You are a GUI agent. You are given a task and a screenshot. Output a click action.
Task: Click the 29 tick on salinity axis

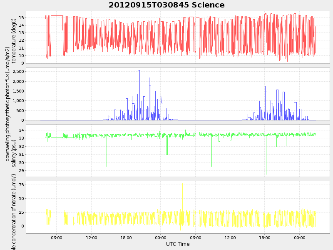click(x=21, y=171)
